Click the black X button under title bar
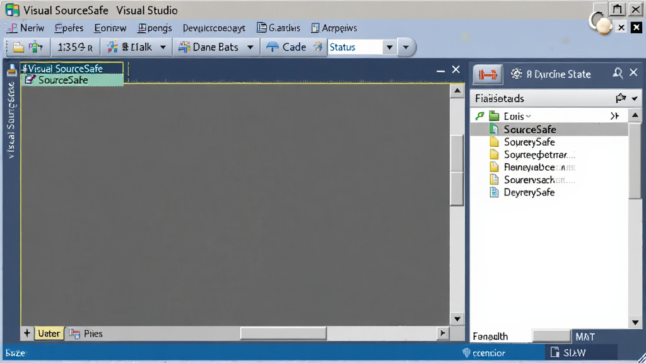 coord(637,27)
